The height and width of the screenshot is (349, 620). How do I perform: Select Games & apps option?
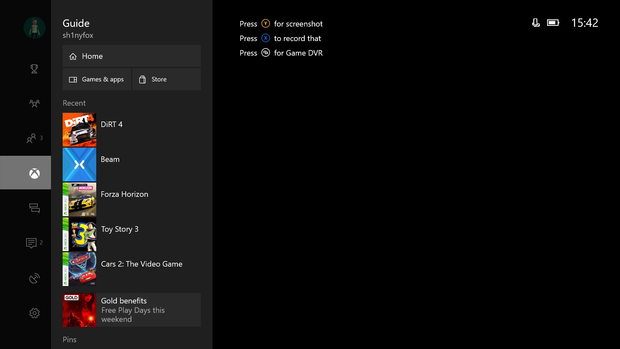coord(97,79)
